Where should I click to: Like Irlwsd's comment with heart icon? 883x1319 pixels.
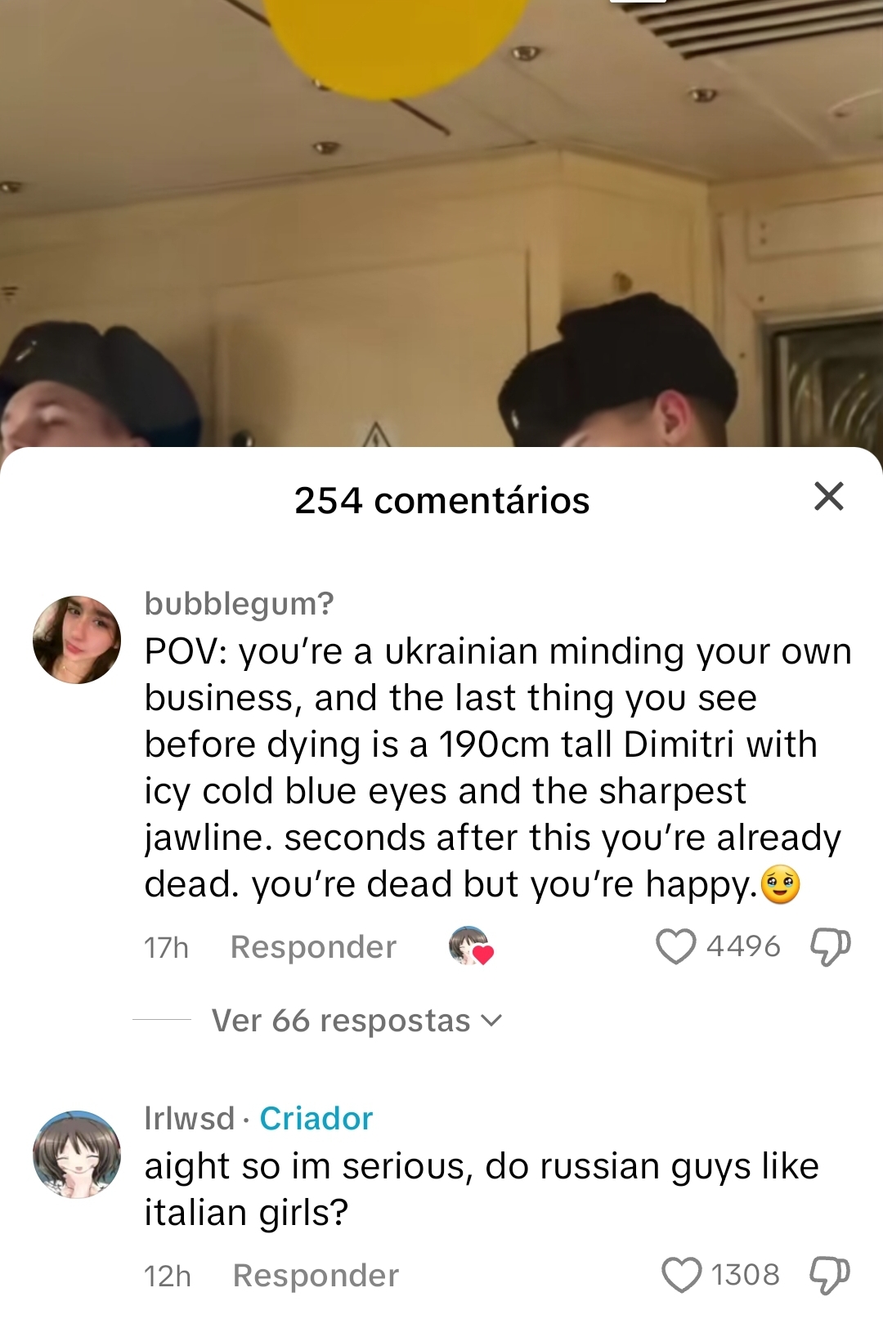pos(681,1275)
